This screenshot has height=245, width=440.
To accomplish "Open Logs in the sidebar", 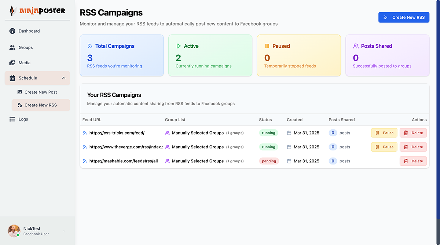I will pos(37,119).
